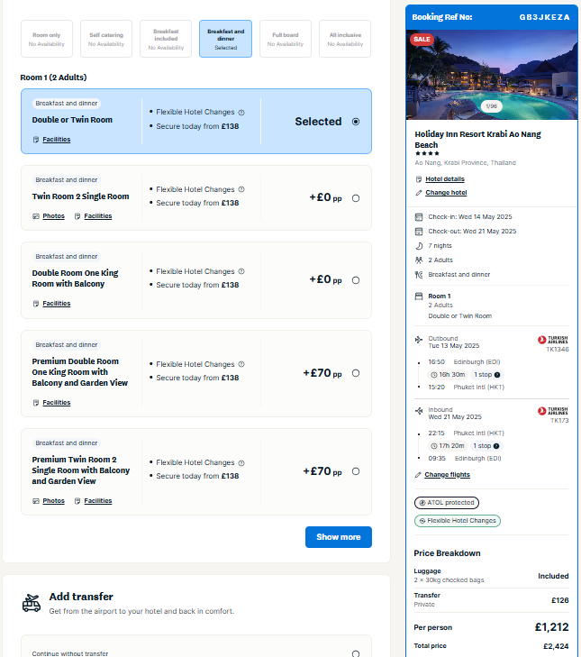The height and width of the screenshot is (657, 581).
Task: Click the Breakfast and dinner cutlery icon
Action: [419, 275]
